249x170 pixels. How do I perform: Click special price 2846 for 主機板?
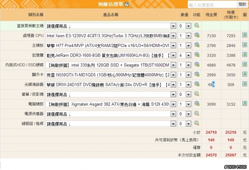[231, 46]
